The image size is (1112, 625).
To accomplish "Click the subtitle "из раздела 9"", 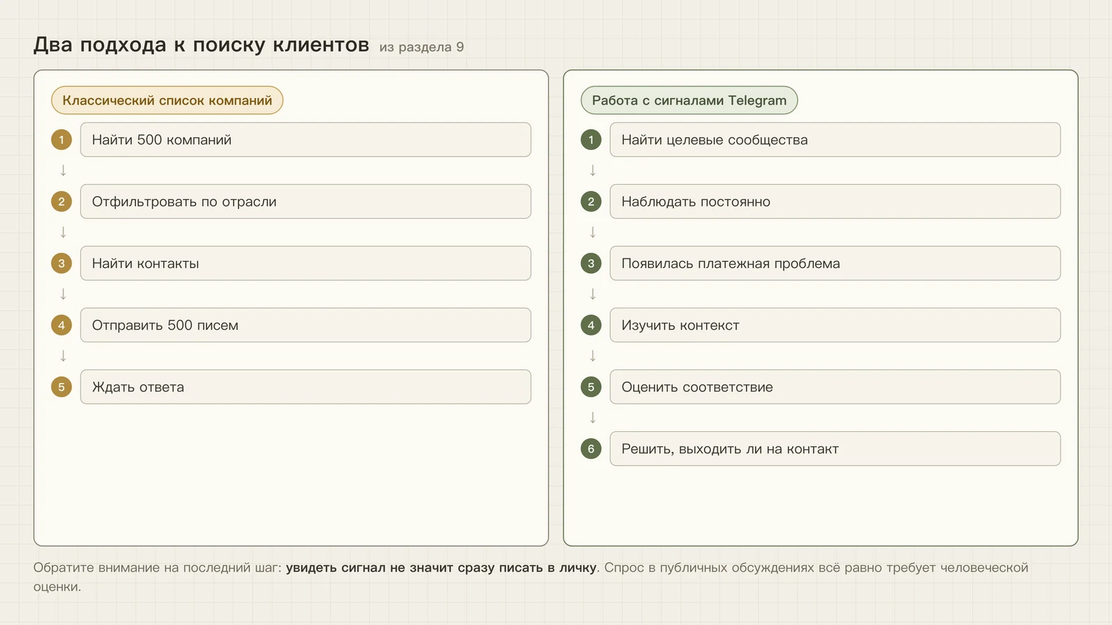I will point(422,47).
